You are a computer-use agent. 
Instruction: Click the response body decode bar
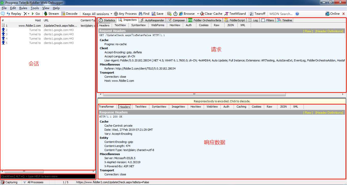point(222,101)
